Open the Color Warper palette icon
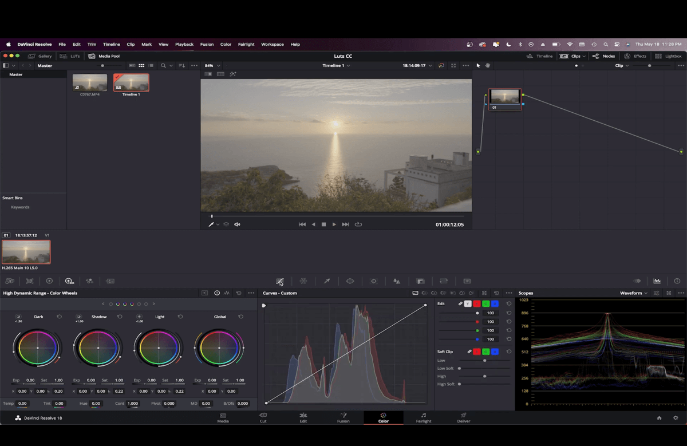687x446 pixels. point(303,281)
